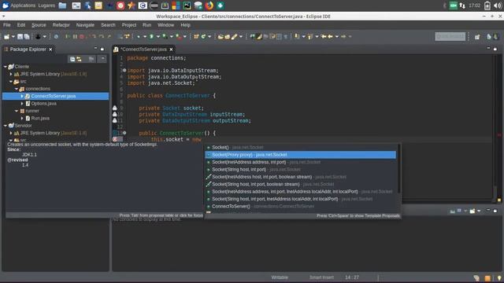Open the Edit menu
The image size is (504, 283).
[21, 25]
